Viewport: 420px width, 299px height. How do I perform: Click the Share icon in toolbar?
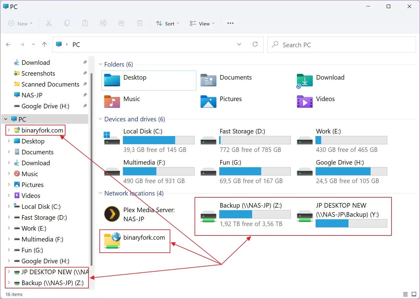coord(122,23)
